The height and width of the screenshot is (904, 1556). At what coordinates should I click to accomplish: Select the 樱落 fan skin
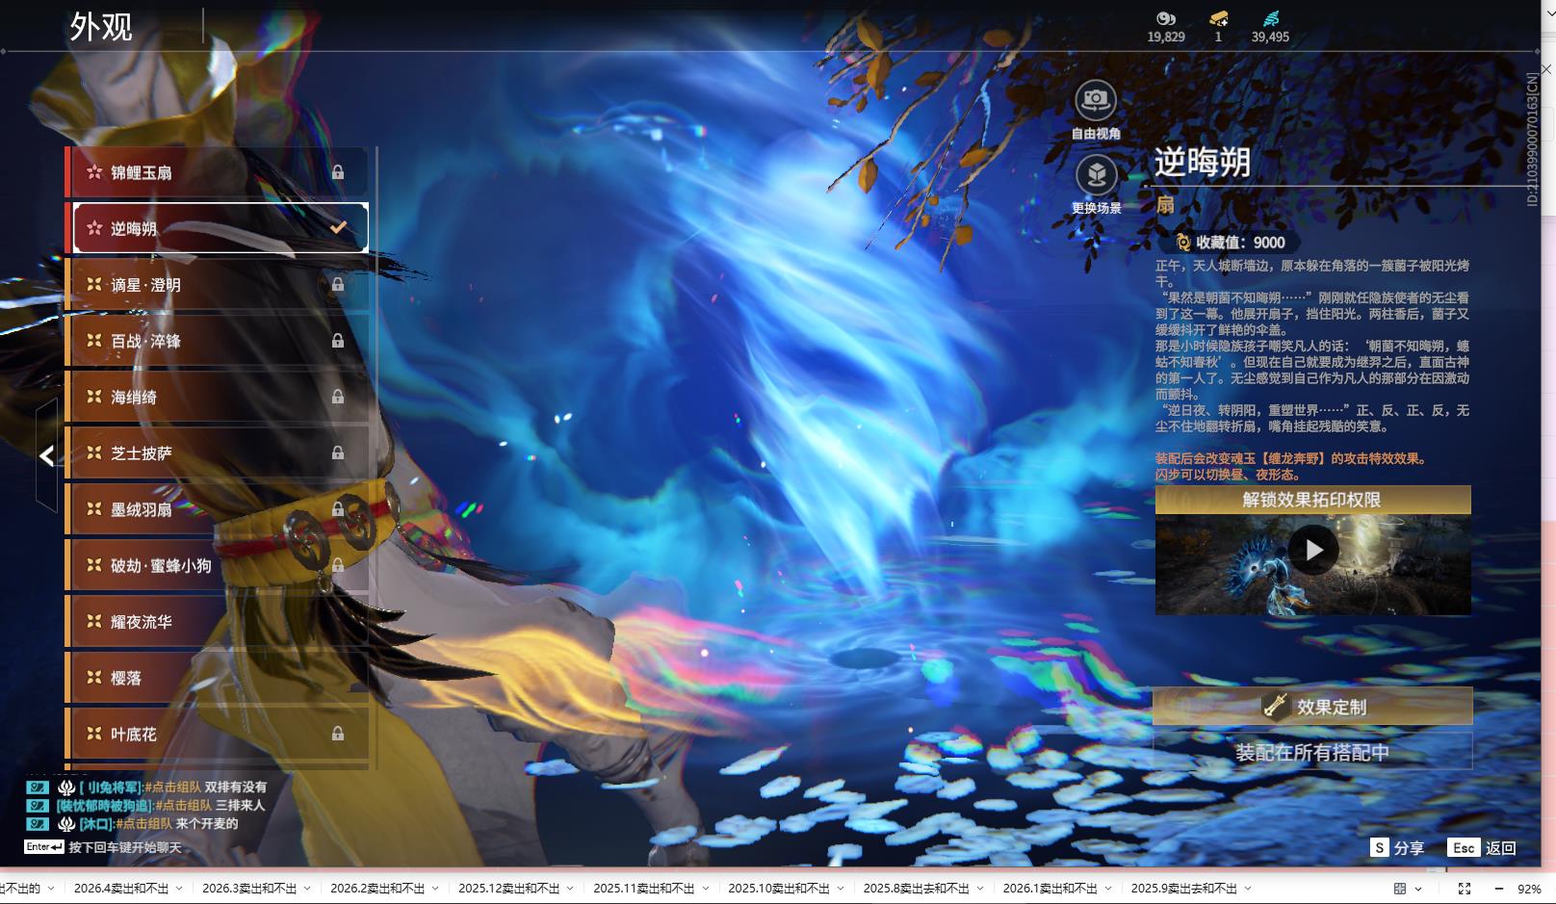coord(218,678)
